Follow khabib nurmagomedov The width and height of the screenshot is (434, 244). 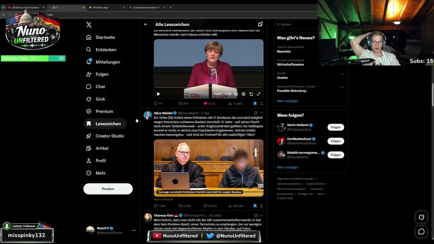click(x=336, y=155)
